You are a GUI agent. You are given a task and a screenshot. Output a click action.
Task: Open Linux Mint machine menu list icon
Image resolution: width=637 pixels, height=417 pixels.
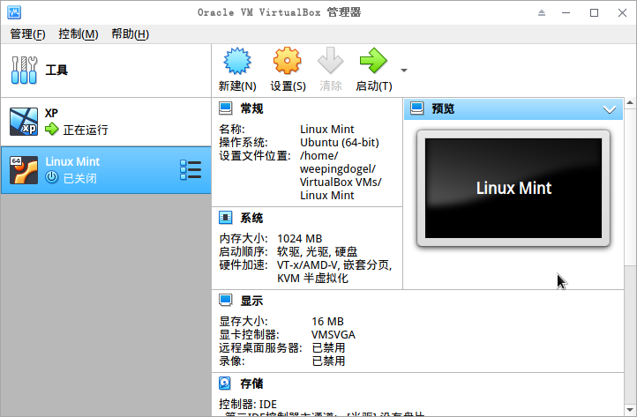coord(190,170)
